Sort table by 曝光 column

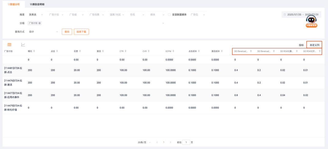(34, 51)
